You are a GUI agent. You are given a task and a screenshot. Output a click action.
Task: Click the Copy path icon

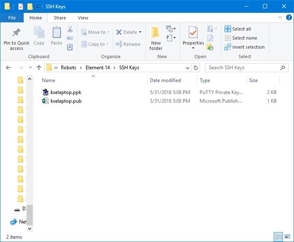[x=70, y=38]
